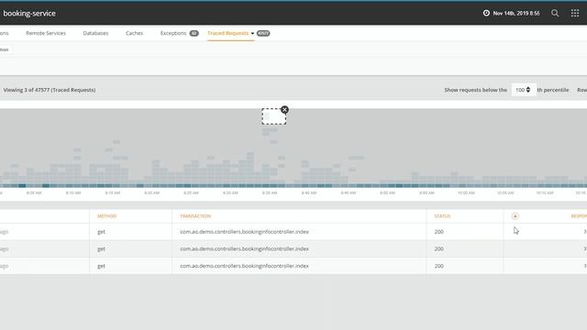Click the Traced Requests count badge
587x330 pixels.
(263, 33)
